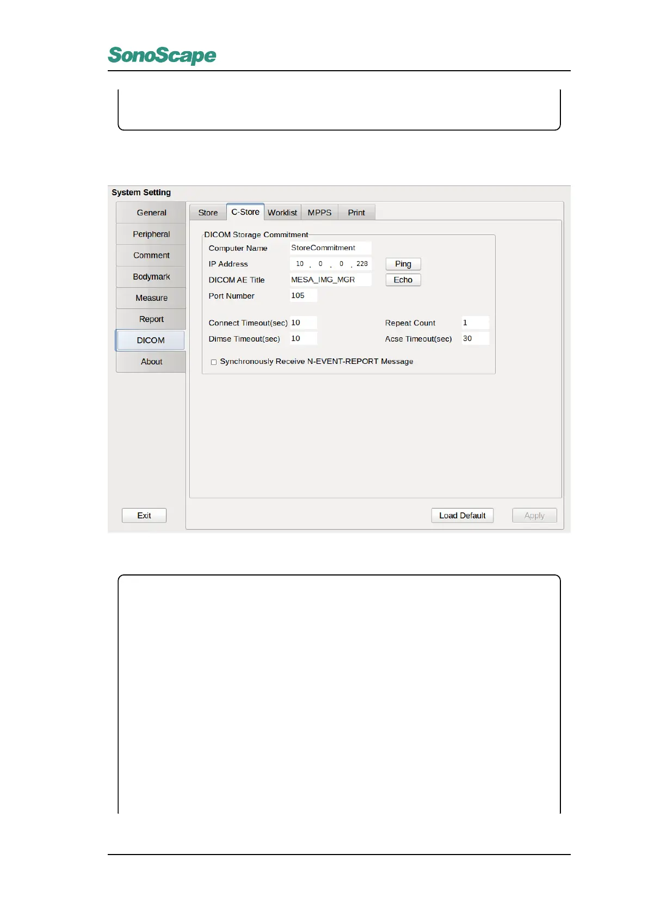
Task: Click the SonoScape logo
Action: (x=162, y=55)
